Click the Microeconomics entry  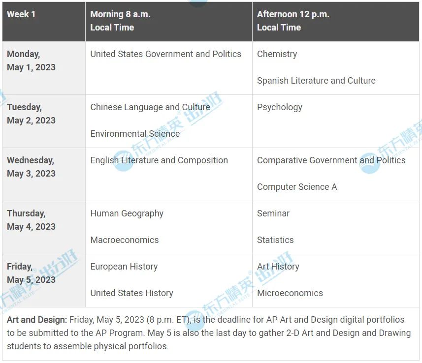[x=290, y=293]
